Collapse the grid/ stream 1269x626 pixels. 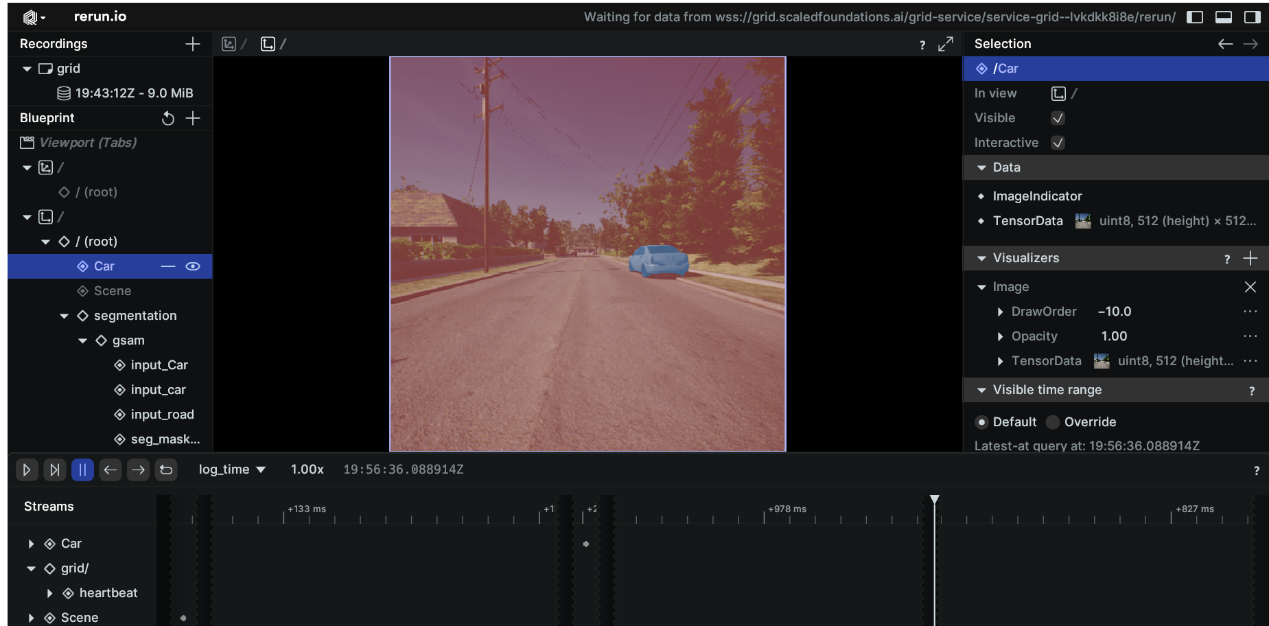(31, 568)
